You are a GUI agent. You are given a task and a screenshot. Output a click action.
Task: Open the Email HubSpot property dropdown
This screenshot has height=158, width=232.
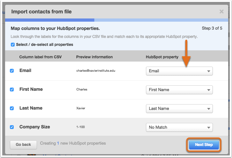[x=179, y=71]
